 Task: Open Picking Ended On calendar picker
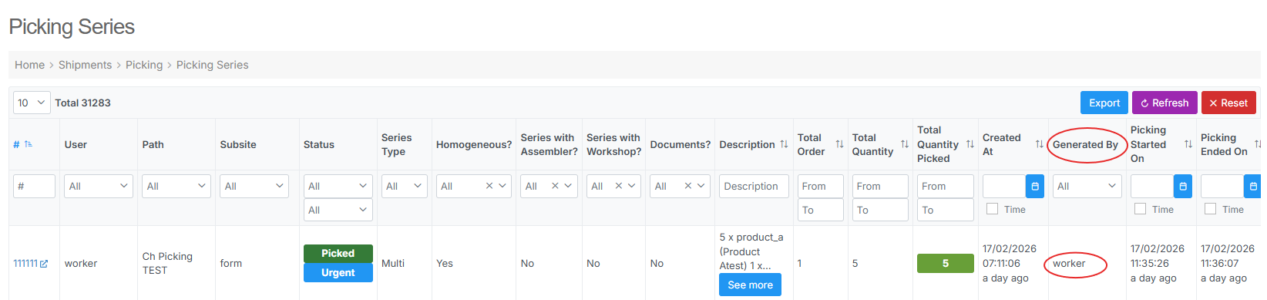point(1253,186)
